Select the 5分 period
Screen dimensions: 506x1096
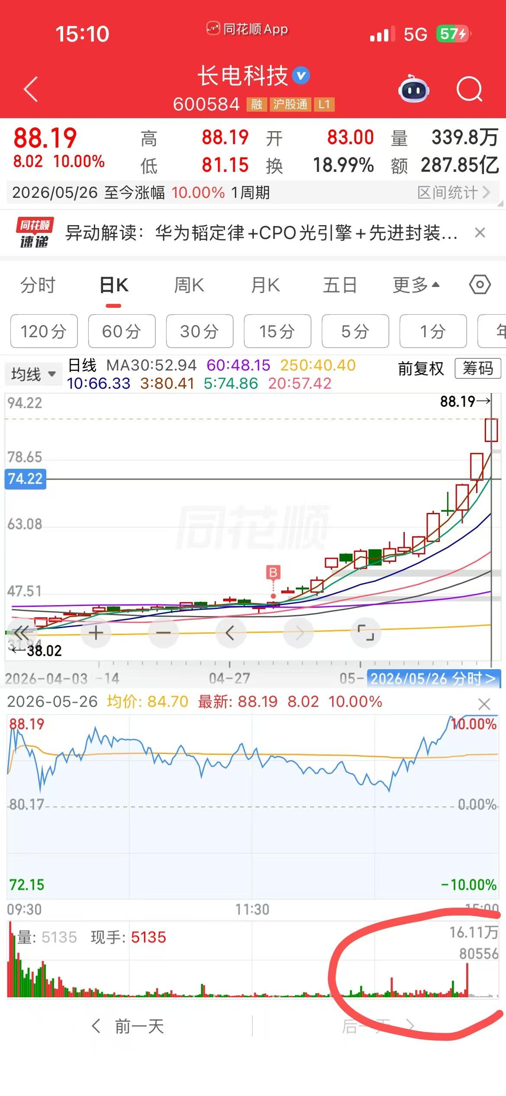point(355,331)
